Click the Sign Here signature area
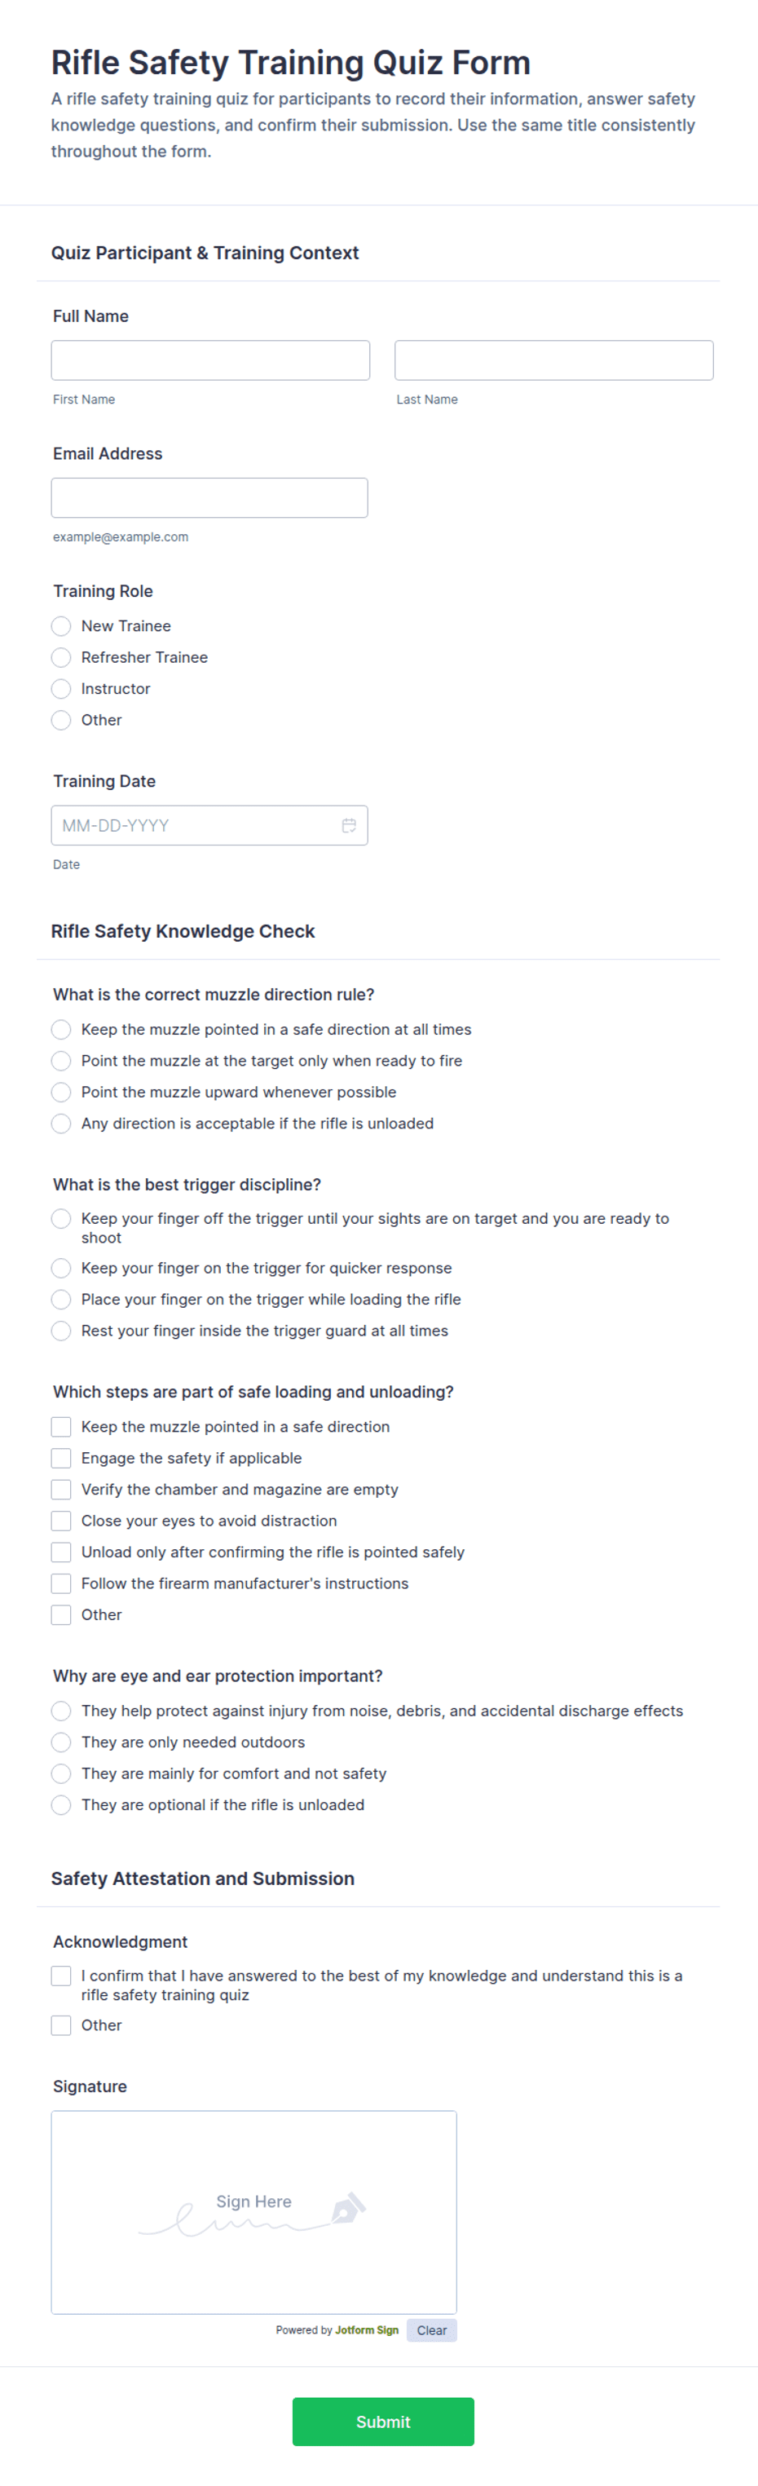This screenshot has height=2486, width=758. click(x=253, y=2213)
